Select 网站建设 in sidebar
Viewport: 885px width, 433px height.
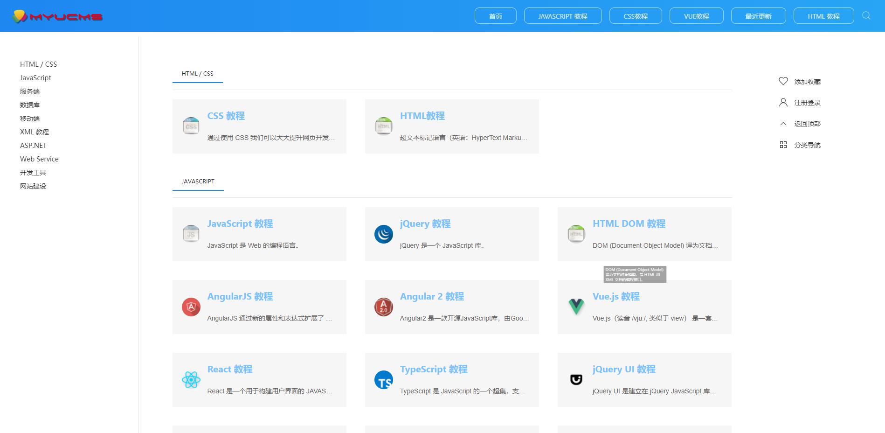click(x=33, y=186)
